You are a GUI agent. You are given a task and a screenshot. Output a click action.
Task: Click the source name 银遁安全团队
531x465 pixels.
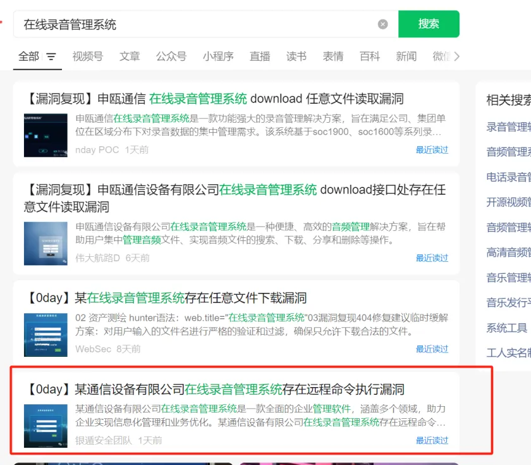104,440
